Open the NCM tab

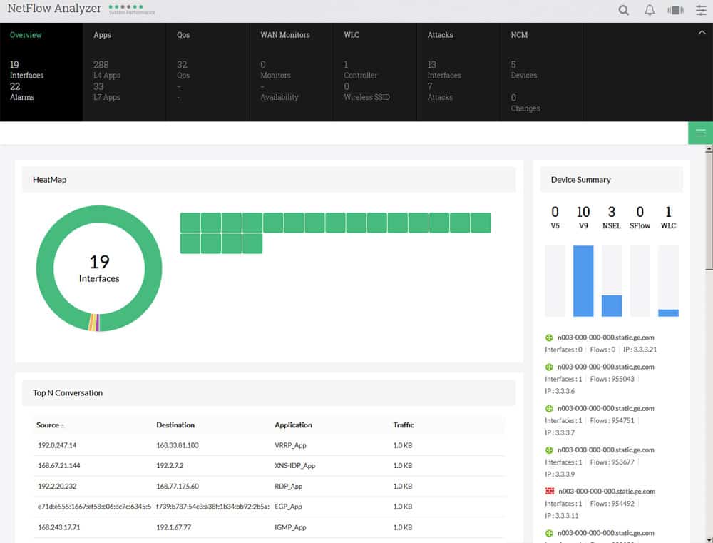519,35
